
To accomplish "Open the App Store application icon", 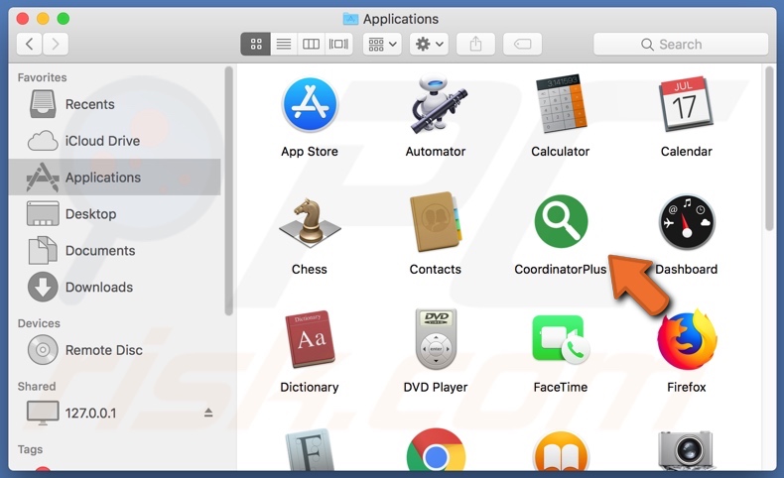I will point(310,104).
